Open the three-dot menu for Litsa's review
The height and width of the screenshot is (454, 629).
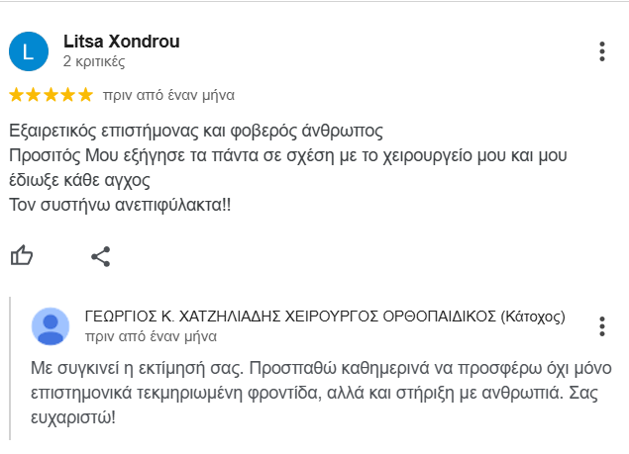pos(601,51)
